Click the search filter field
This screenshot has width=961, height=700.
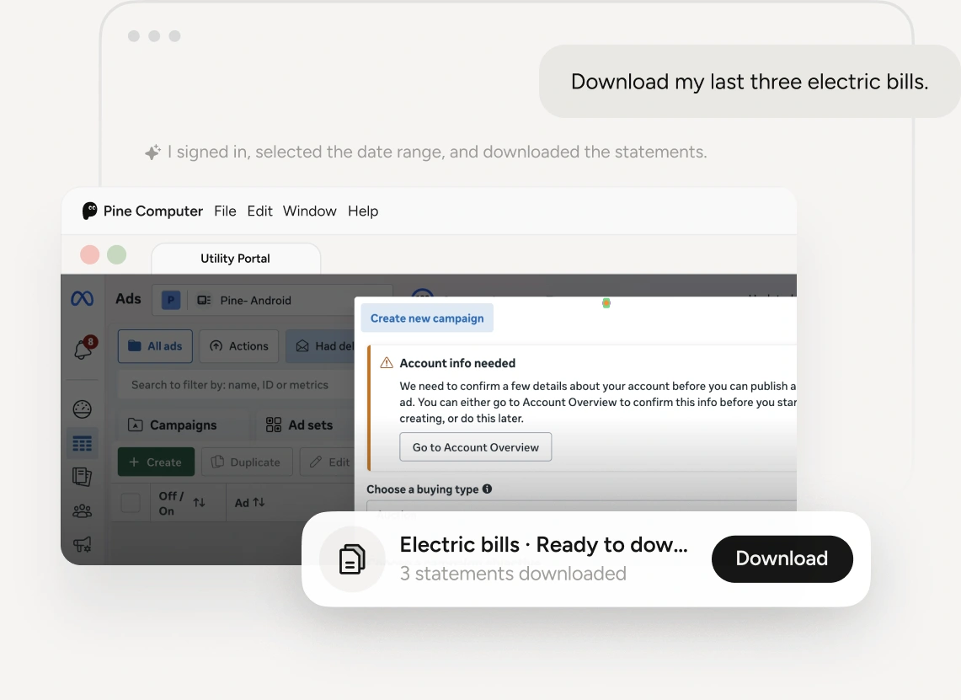coord(236,385)
